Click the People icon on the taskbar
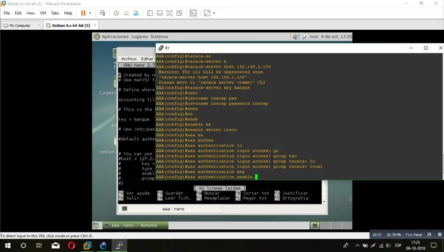The width and height of the screenshot is (444, 252). 346,246
